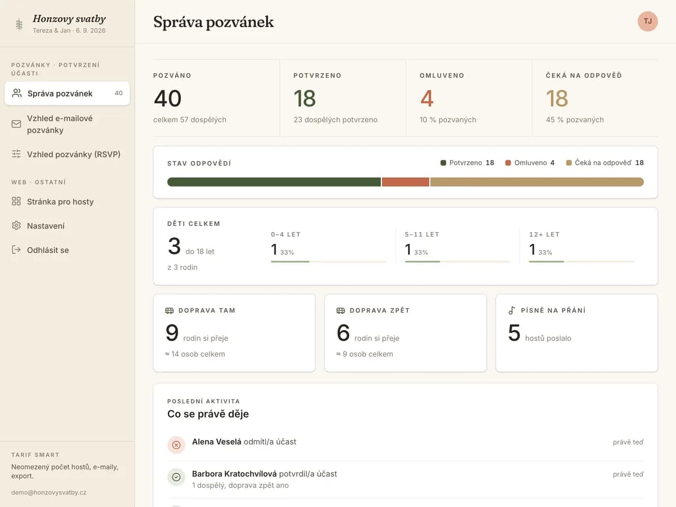Click the text 45 % pozvaných
Image resolution: width=676 pixels, height=507 pixels.
coord(575,119)
